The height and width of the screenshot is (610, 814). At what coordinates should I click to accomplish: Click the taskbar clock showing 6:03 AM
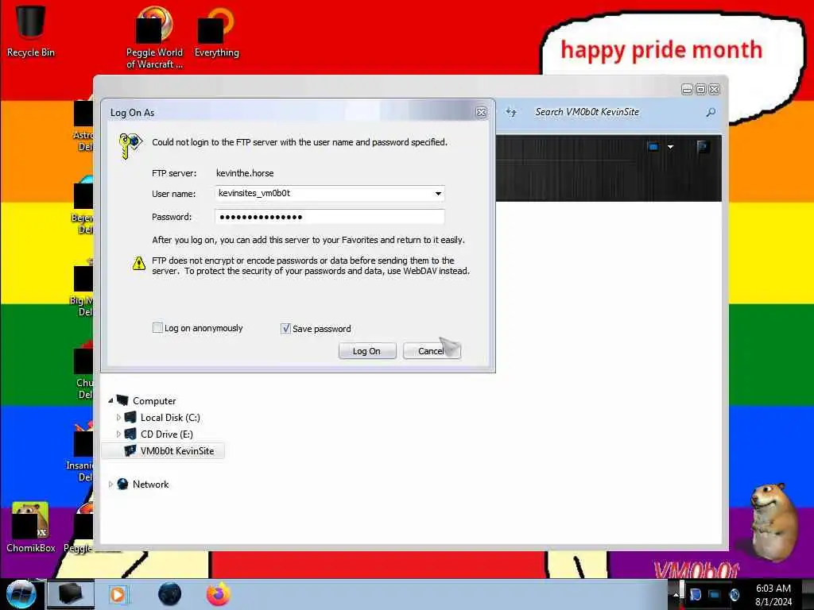click(773, 595)
